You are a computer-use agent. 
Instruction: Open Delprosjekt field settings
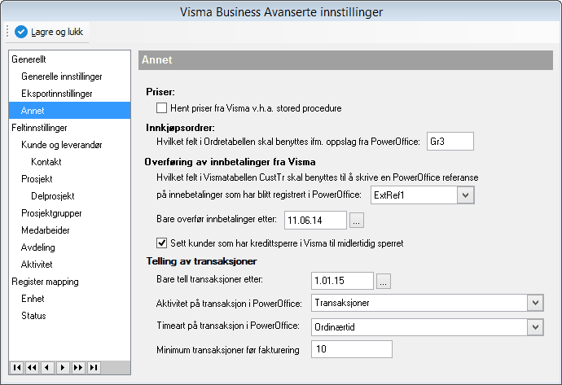coord(53,196)
